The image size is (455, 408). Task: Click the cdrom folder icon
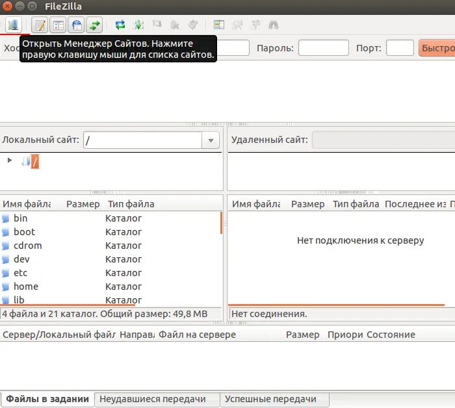5,246
